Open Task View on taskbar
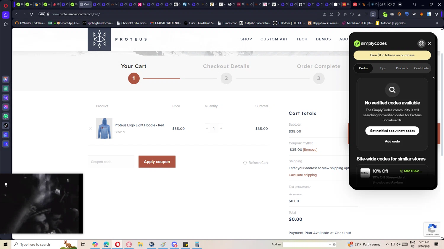The width and height of the screenshot is (444, 249). click(83, 244)
